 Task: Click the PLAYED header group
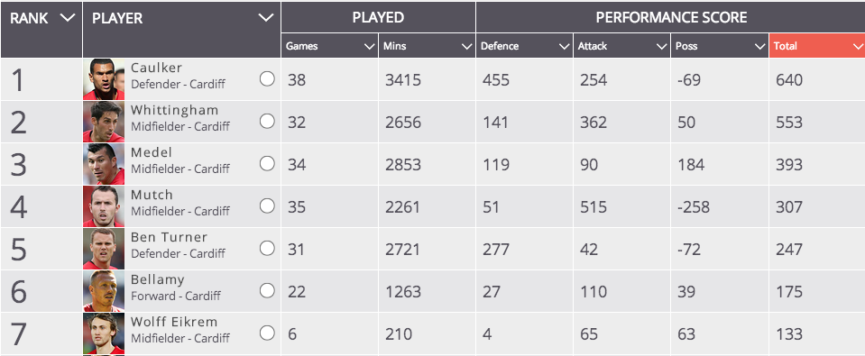[379, 17]
